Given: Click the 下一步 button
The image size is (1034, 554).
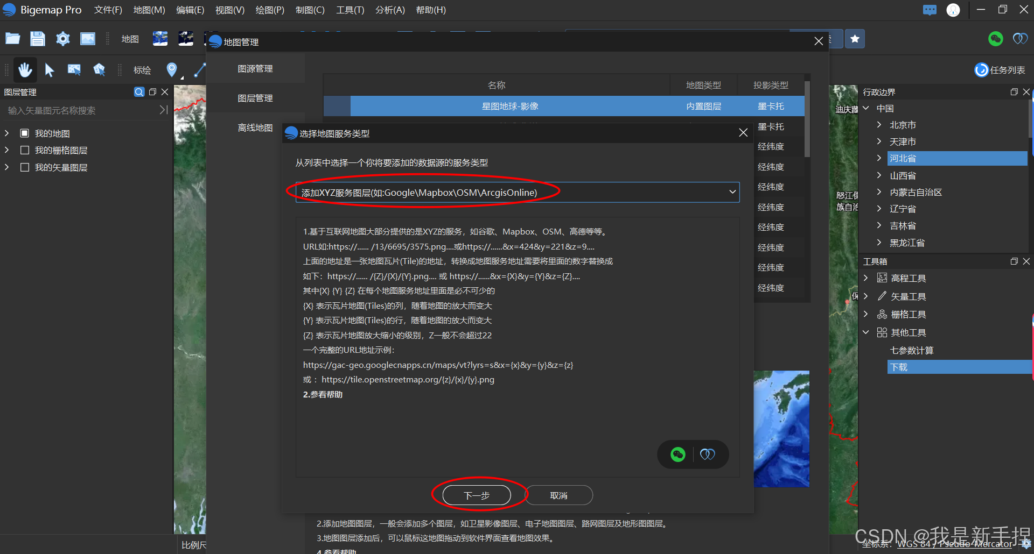Looking at the screenshot, I should pyautogui.click(x=477, y=495).
